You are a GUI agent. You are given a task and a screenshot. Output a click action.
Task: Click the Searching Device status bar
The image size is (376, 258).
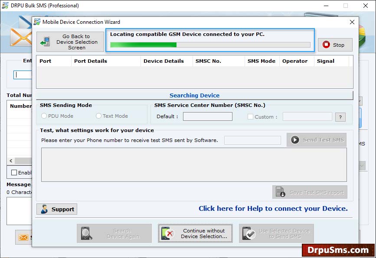coord(194,95)
